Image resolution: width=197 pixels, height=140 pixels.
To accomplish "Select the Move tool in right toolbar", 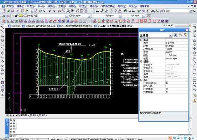I will coord(195,49).
